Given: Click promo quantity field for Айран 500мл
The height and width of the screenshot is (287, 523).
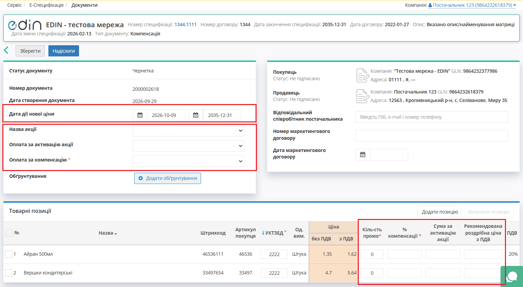Looking at the screenshot, I should click(372, 254).
